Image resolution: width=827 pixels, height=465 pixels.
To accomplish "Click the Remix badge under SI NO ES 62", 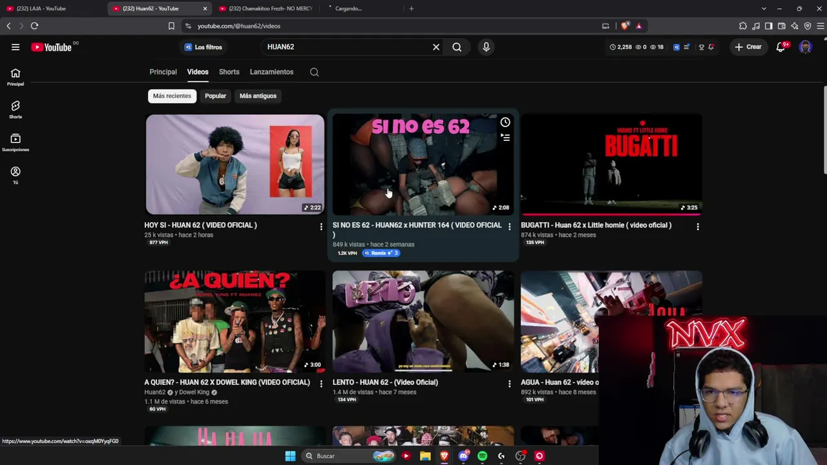I will click(381, 253).
